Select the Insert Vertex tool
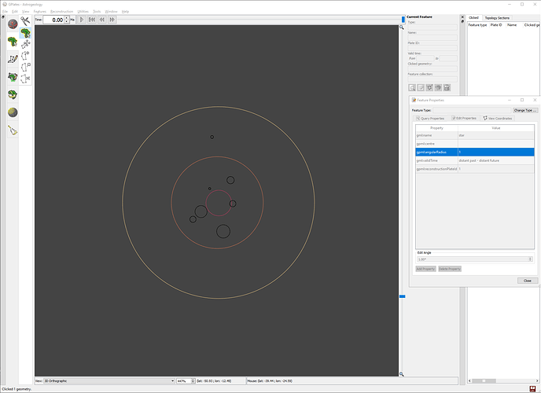This screenshot has width=541, height=393. 25,56
